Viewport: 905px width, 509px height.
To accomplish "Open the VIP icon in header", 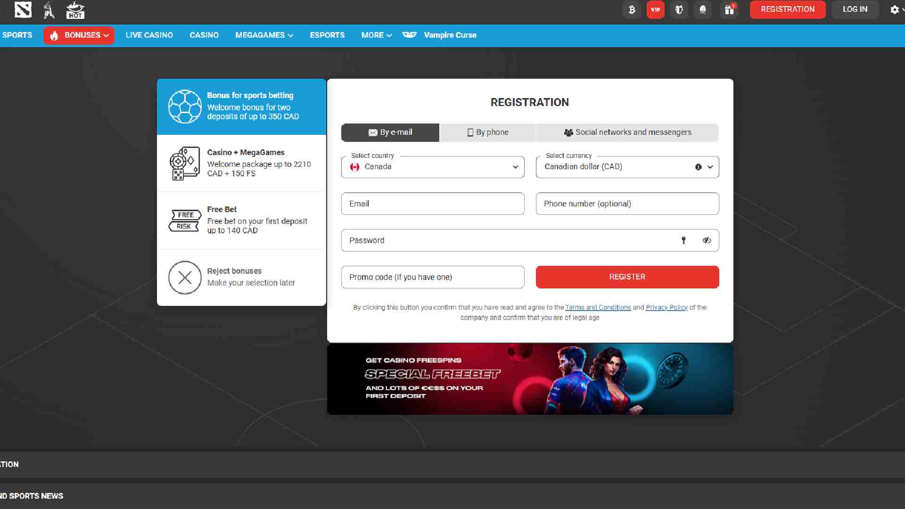I will click(x=655, y=9).
